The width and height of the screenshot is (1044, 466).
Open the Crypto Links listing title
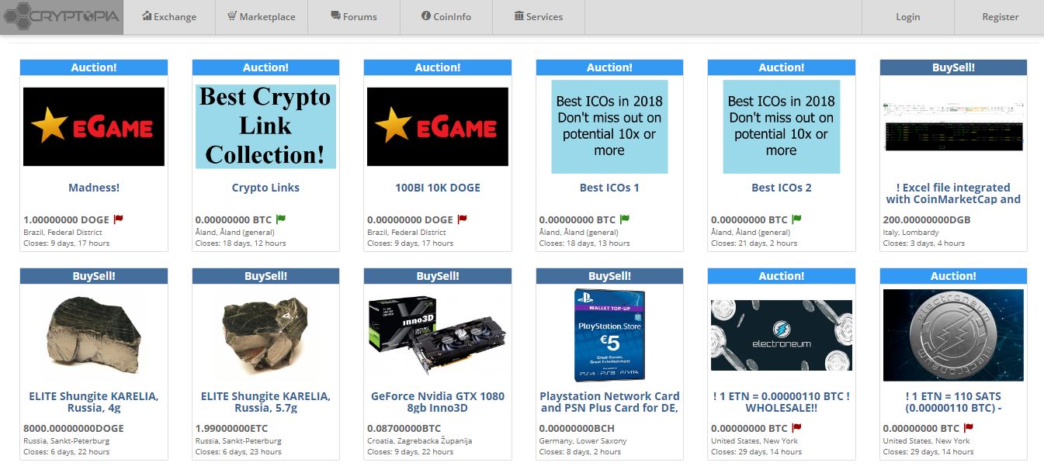pyautogui.click(x=265, y=188)
